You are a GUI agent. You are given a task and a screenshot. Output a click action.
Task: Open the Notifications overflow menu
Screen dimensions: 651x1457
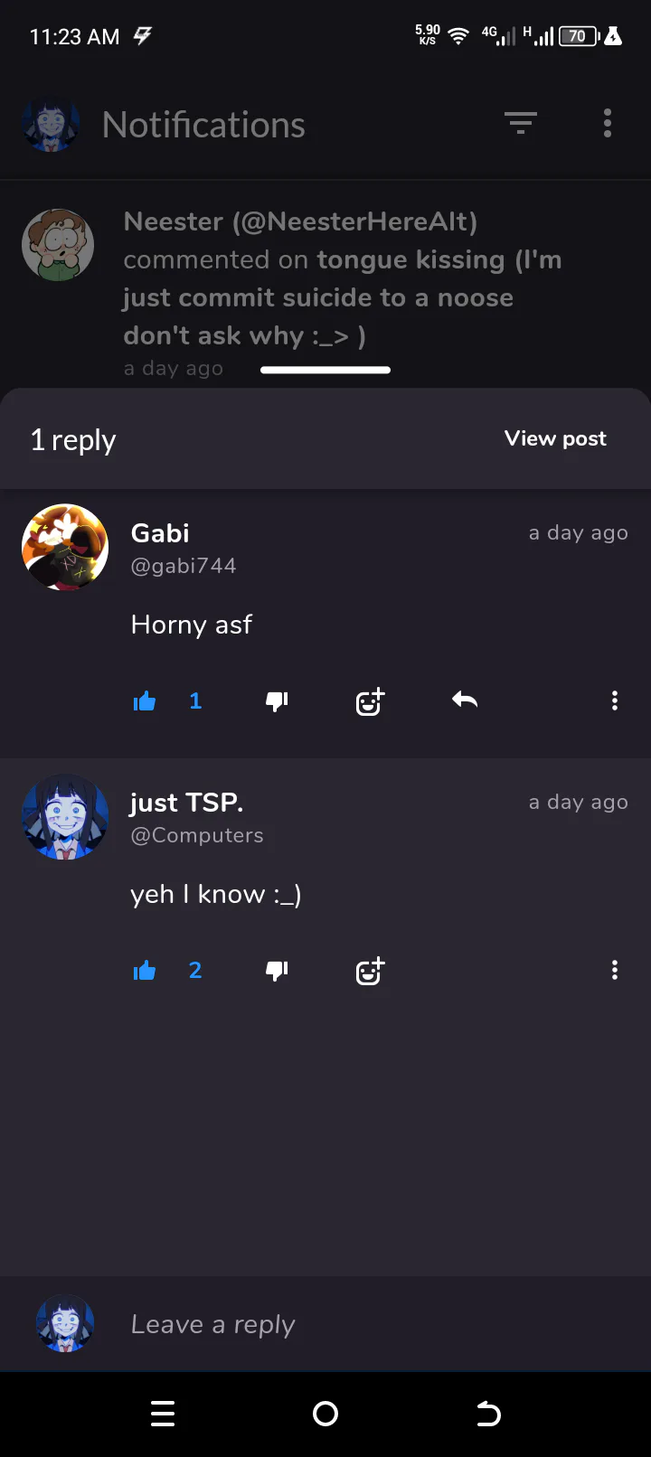[608, 123]
